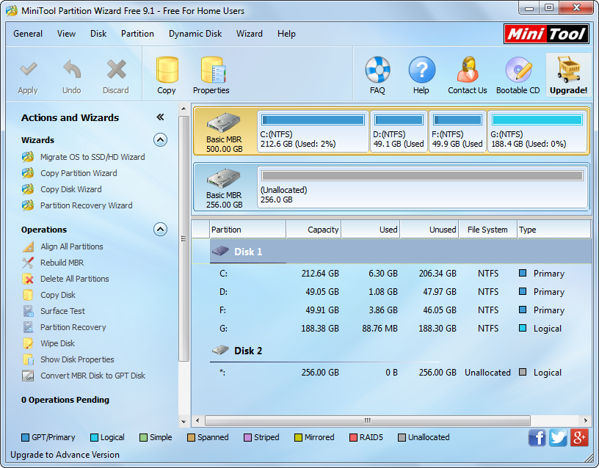This screenshot has height=468, width=599.
Task: Click the Apply checkmark icon
Action: click(x=29, y=69)
